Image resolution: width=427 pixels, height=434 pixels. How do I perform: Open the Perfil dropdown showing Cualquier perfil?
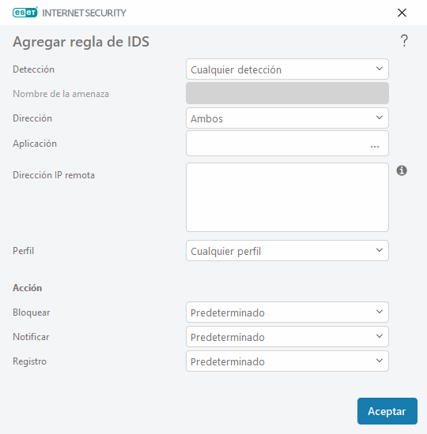click(287, 251)
